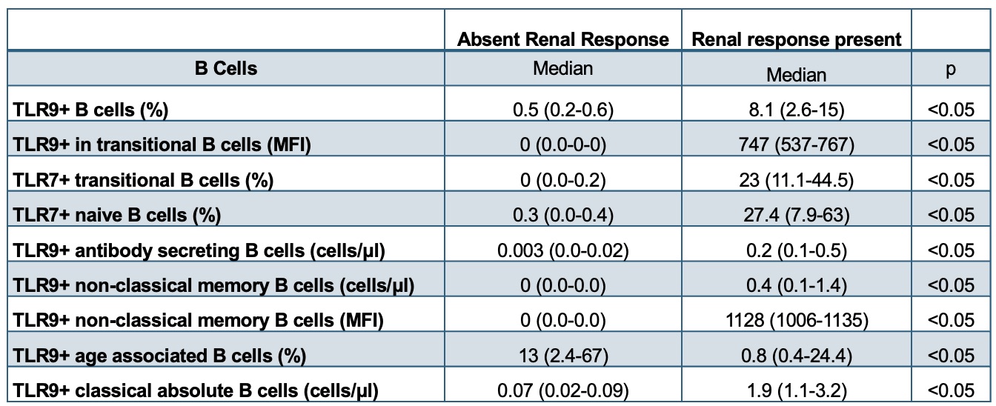Image resolution: width=996 pixels, height=406 pixels.
Task: Click the value "0.003 (0.0-0.02)"
Action: [563, 250]
